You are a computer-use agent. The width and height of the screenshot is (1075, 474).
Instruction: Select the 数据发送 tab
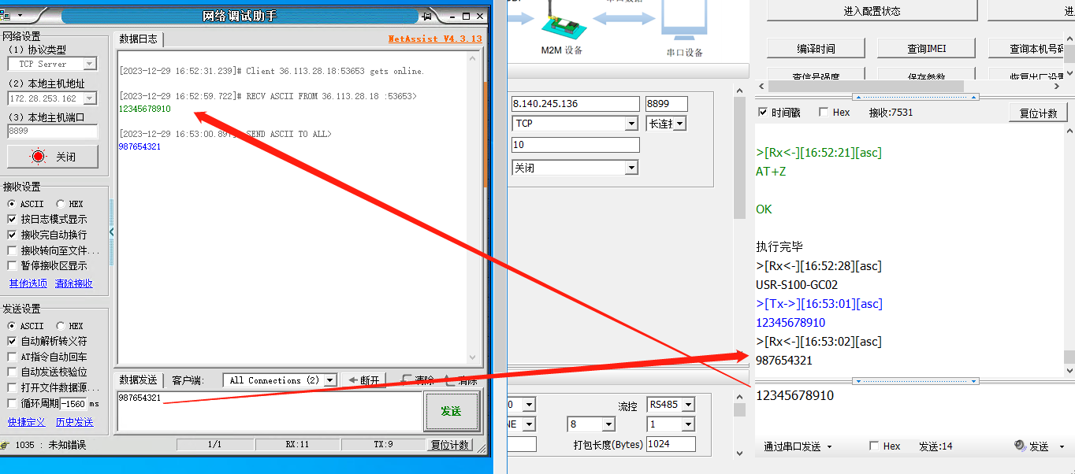pos(139,380)
